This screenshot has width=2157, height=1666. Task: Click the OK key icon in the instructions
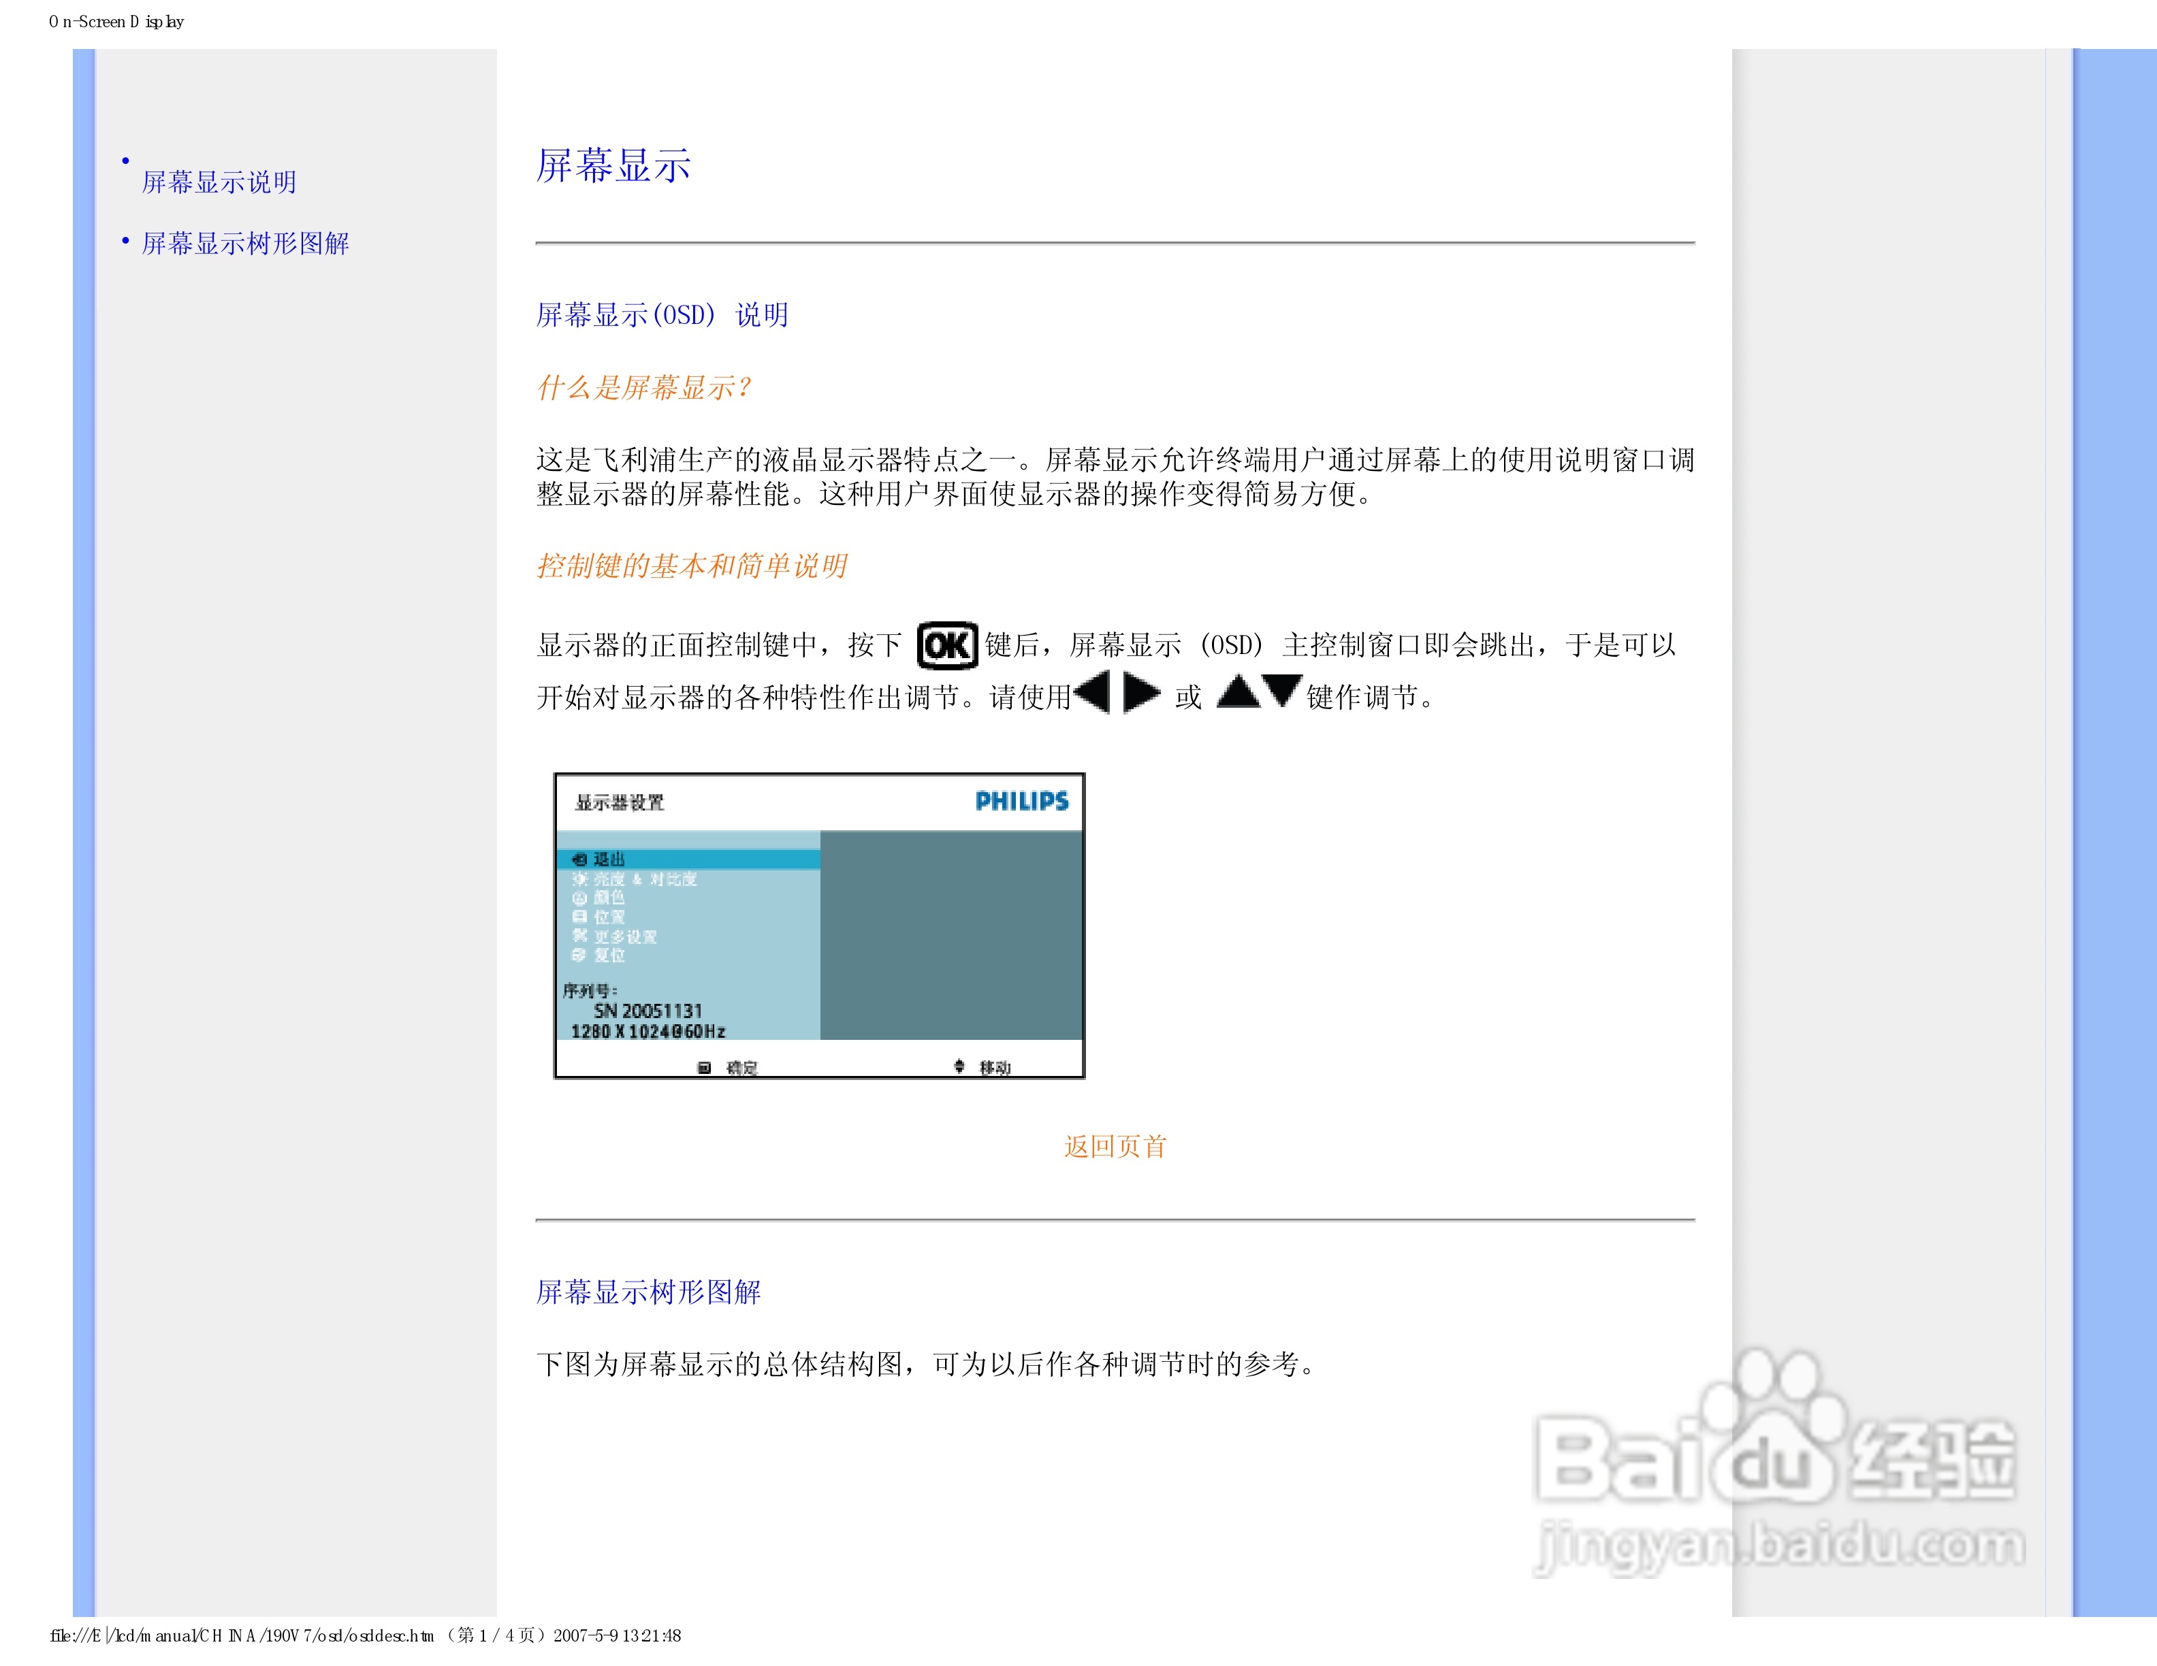(947, 645)
